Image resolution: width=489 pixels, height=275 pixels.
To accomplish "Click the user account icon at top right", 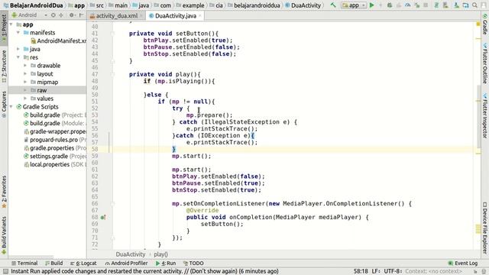I will (484, 5).
